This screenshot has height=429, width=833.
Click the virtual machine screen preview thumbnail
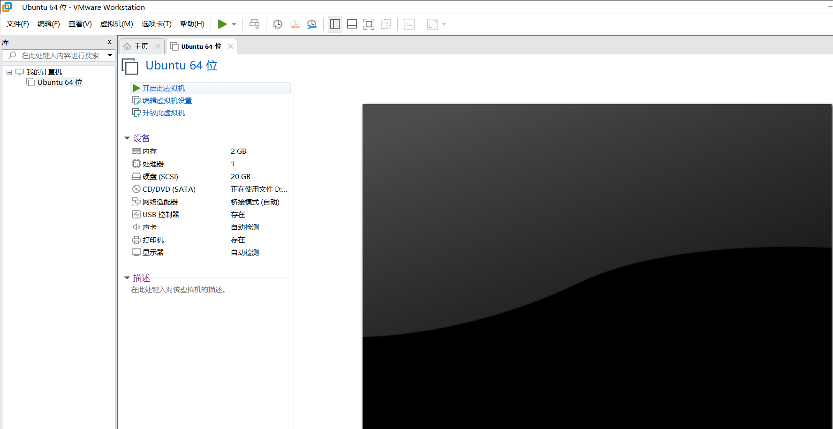pyautogui.click(x=597, y=266)
